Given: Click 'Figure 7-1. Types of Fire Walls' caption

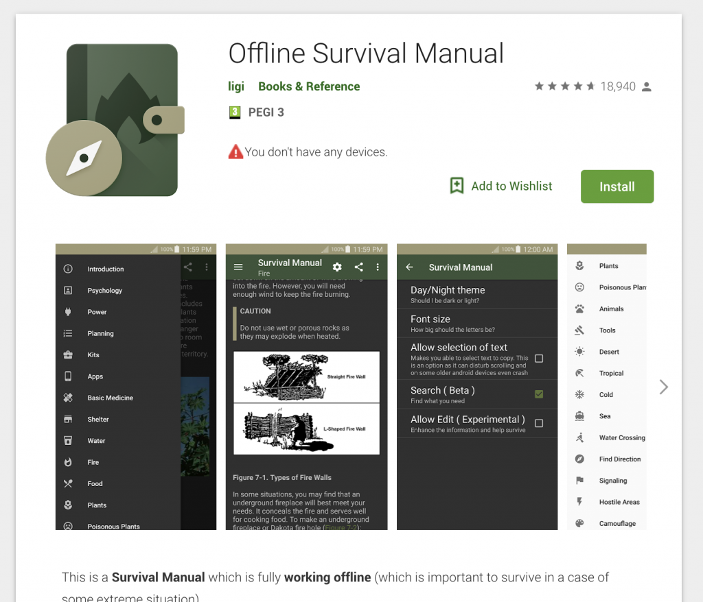Looking at the screenshot, I should tap(282, 477).
